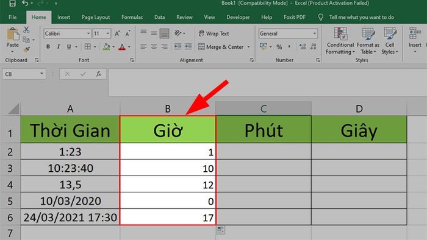Click the Orientation text angle icon

tap(178, 33)
